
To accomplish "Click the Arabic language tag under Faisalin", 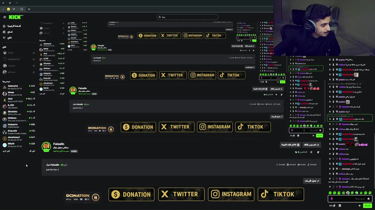I will pos(74,151).
